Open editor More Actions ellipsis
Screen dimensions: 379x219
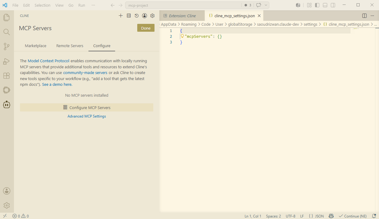(372, 16)
